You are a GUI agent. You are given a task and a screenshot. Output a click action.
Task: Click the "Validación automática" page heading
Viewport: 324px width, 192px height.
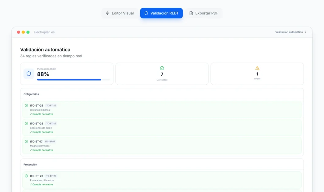45,50
